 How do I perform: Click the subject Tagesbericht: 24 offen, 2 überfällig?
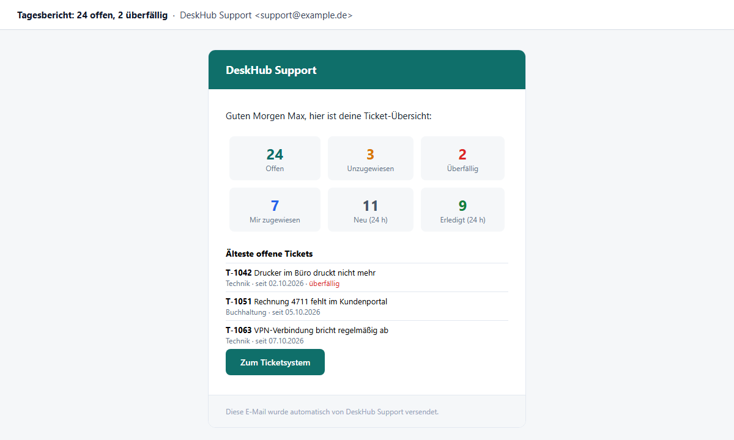tap(92, 15)
